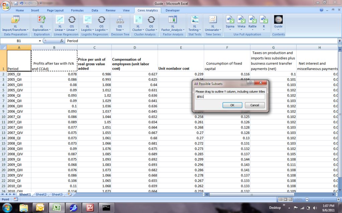Open the View ribbon tab
The height and width of the screenshot is (213, 342).
click(126, 10)
